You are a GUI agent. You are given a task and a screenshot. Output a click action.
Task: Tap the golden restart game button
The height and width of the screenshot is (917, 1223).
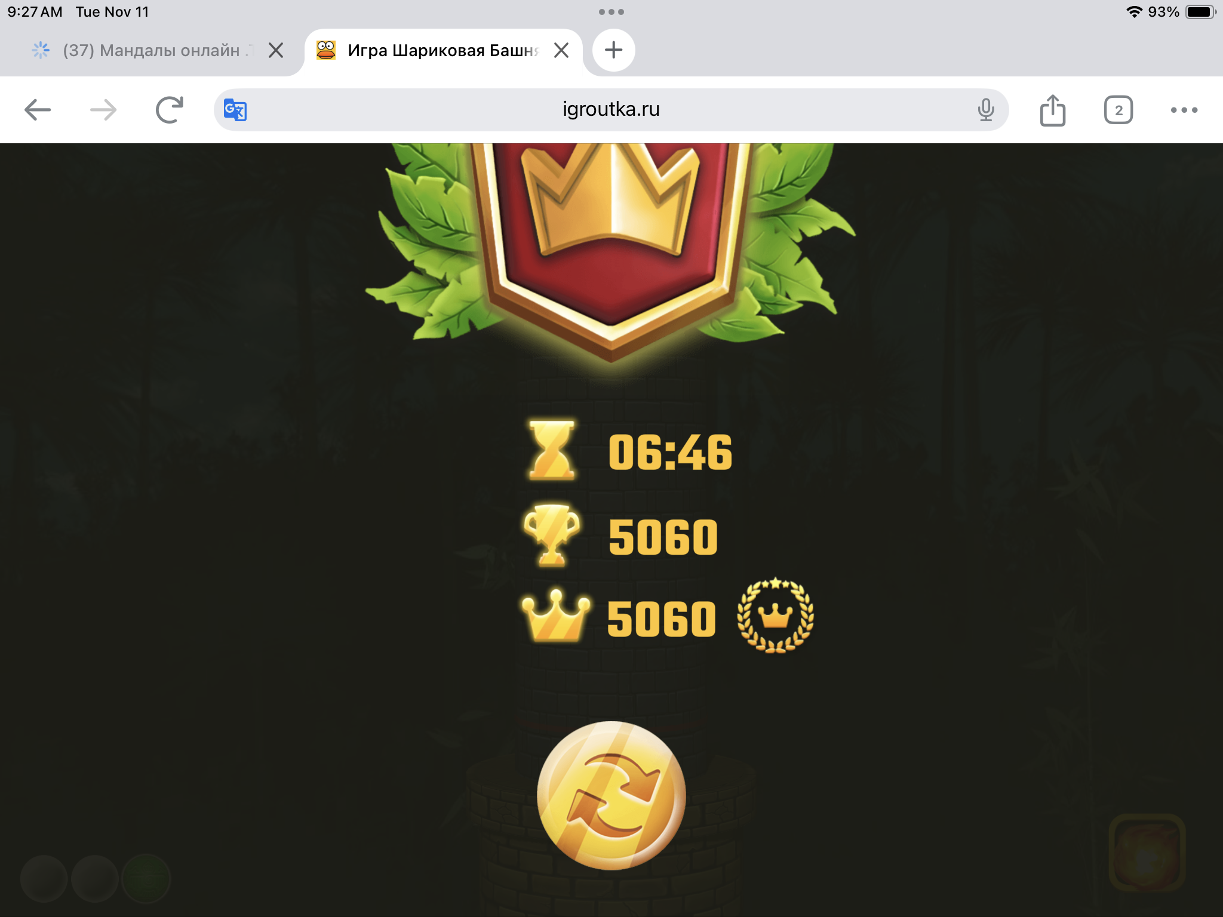(x=611, y=795)
